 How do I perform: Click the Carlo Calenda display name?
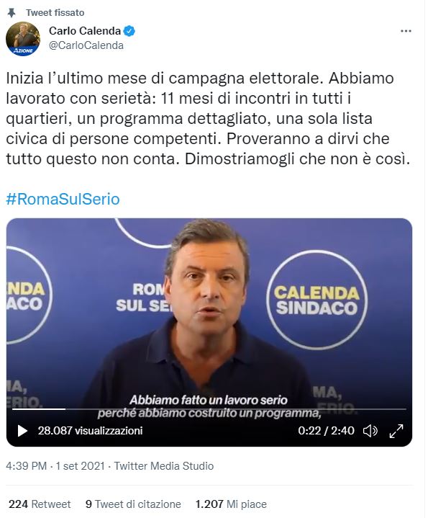pyautogui.click(x=85, y=31)
